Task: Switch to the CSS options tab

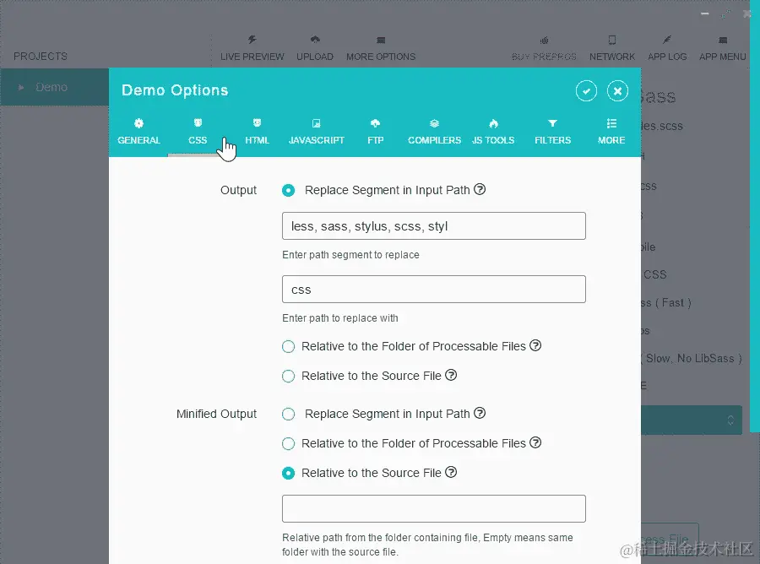Action: 198,132
